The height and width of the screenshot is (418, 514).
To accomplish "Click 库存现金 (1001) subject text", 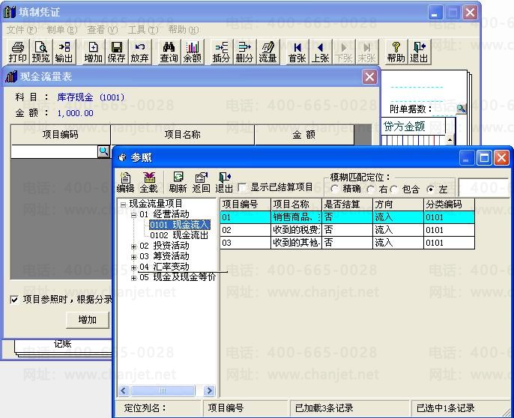I will click(x=91, y=97).
